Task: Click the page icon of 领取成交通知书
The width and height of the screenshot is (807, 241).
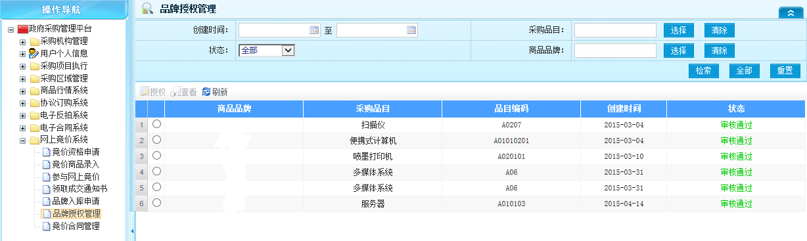Action: (x=46, y=189)
